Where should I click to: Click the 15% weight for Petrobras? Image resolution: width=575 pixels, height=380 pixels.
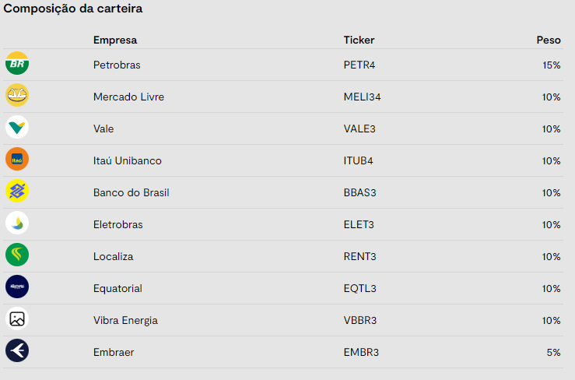552,65
